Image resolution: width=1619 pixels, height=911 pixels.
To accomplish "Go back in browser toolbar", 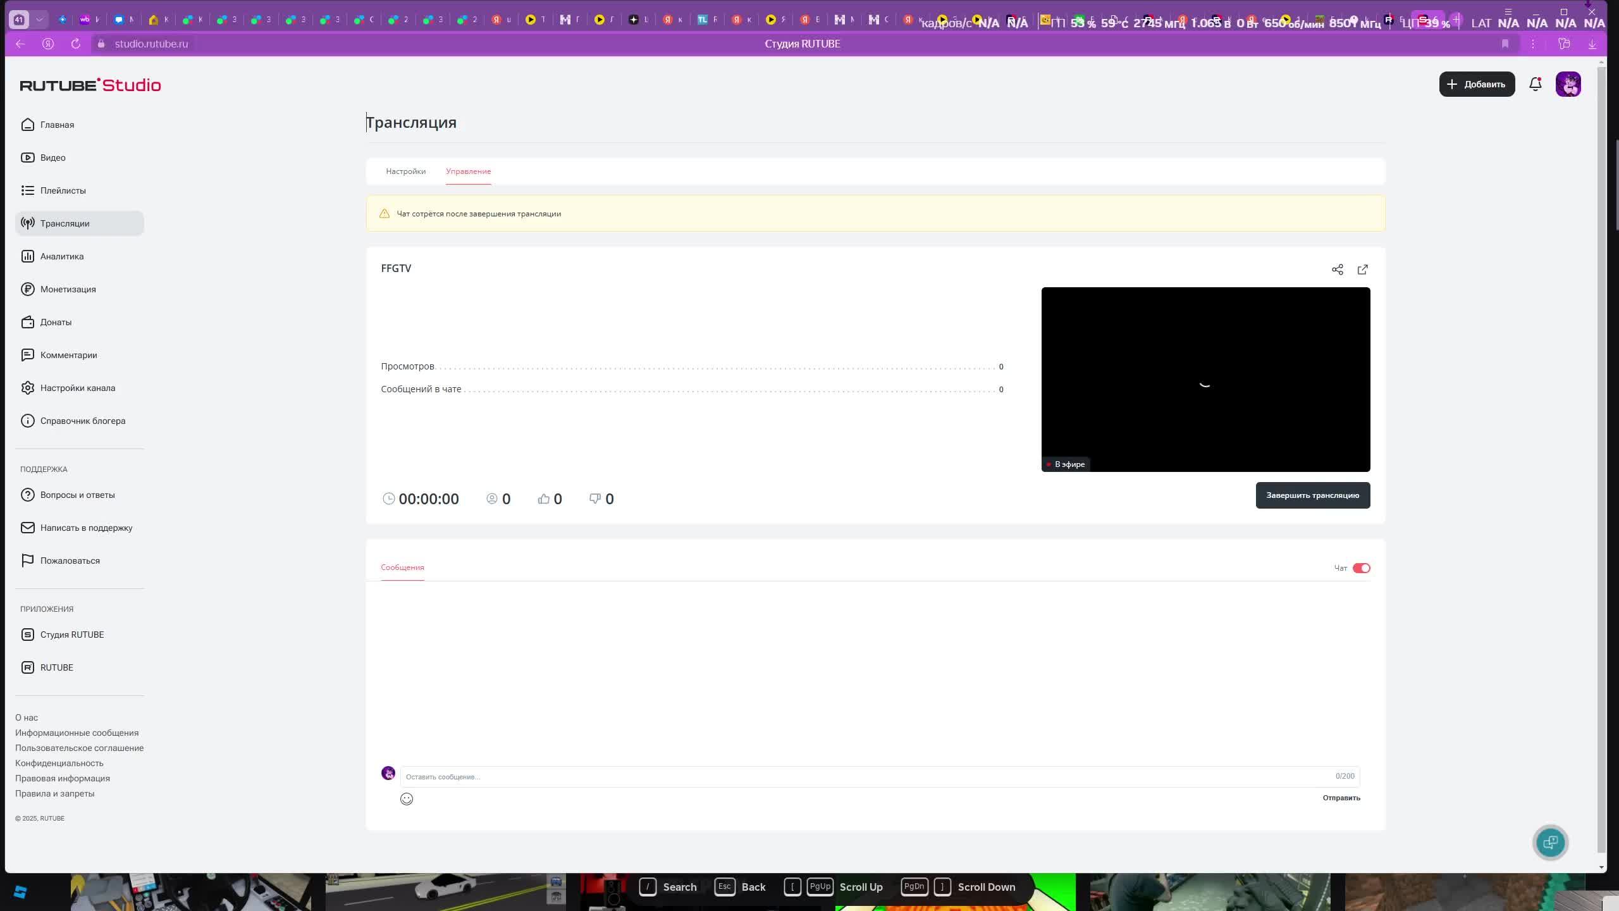I will point(20,44).
